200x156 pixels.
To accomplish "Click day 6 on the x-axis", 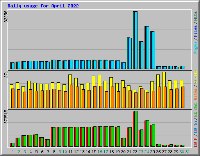I will pyautogui.click(x=42, y=152).
